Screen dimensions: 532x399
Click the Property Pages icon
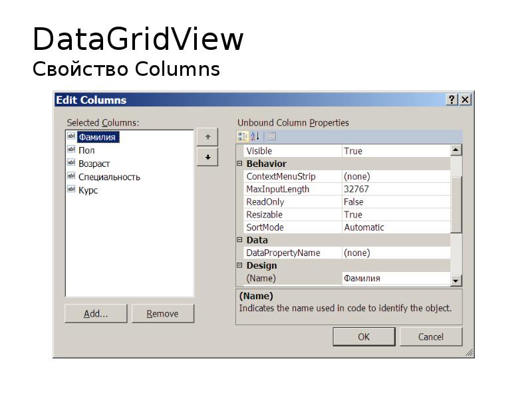271,137
